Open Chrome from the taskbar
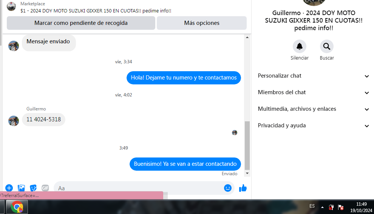This screenshot has height=214, width=374. pyautogui.click(x=17, y=207)
